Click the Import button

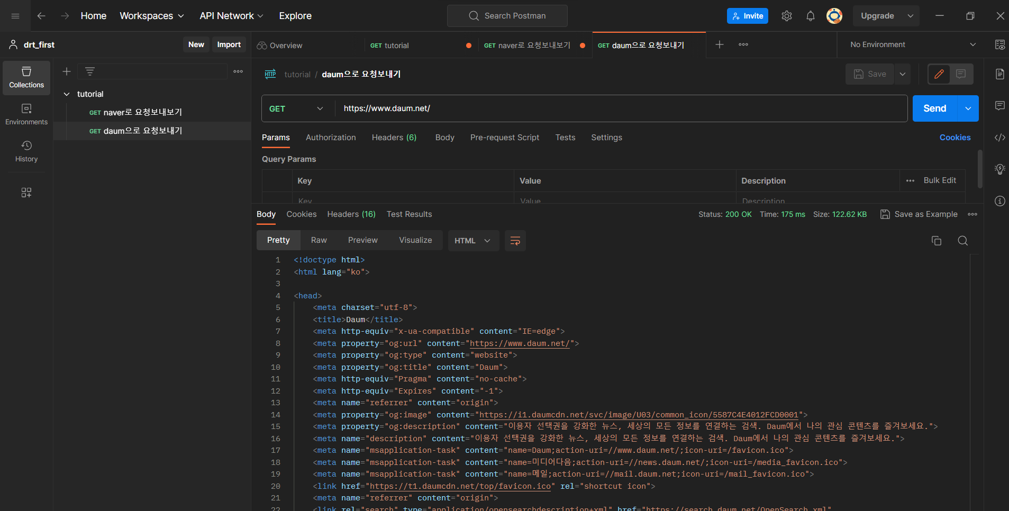pyautogui.click(x=229, y=44)
